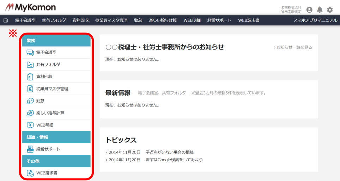
Task: Click the WEB明細 sidebar icon
Action: pos(30,125)
